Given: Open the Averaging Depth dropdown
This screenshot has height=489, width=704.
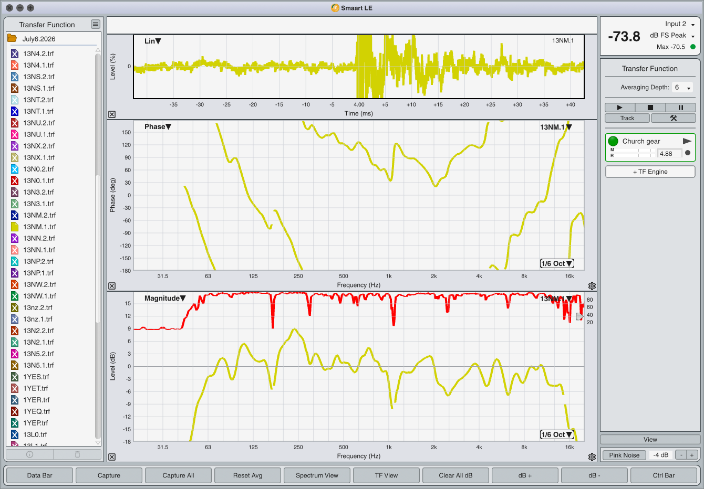Looking at the screenshot, I should point(682,88).
